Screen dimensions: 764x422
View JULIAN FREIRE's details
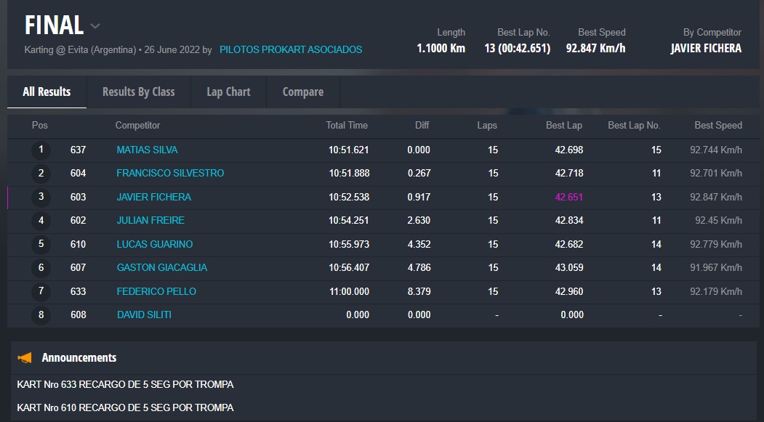tap(150, 220)
